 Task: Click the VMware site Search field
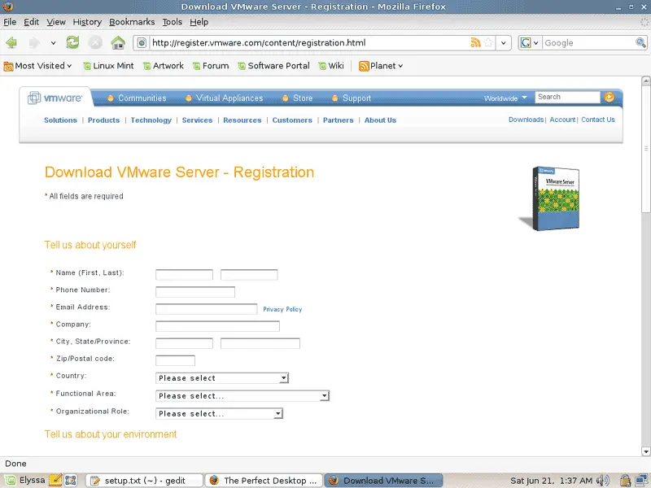pos(567,97)
